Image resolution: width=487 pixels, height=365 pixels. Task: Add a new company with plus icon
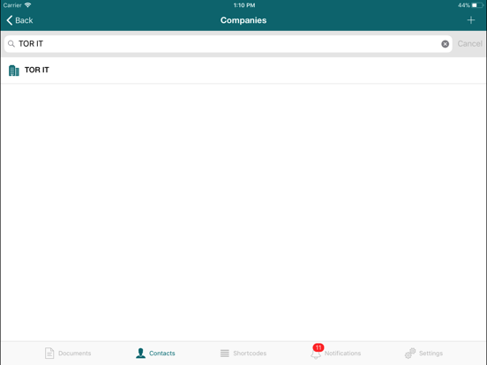coord(471,20)
